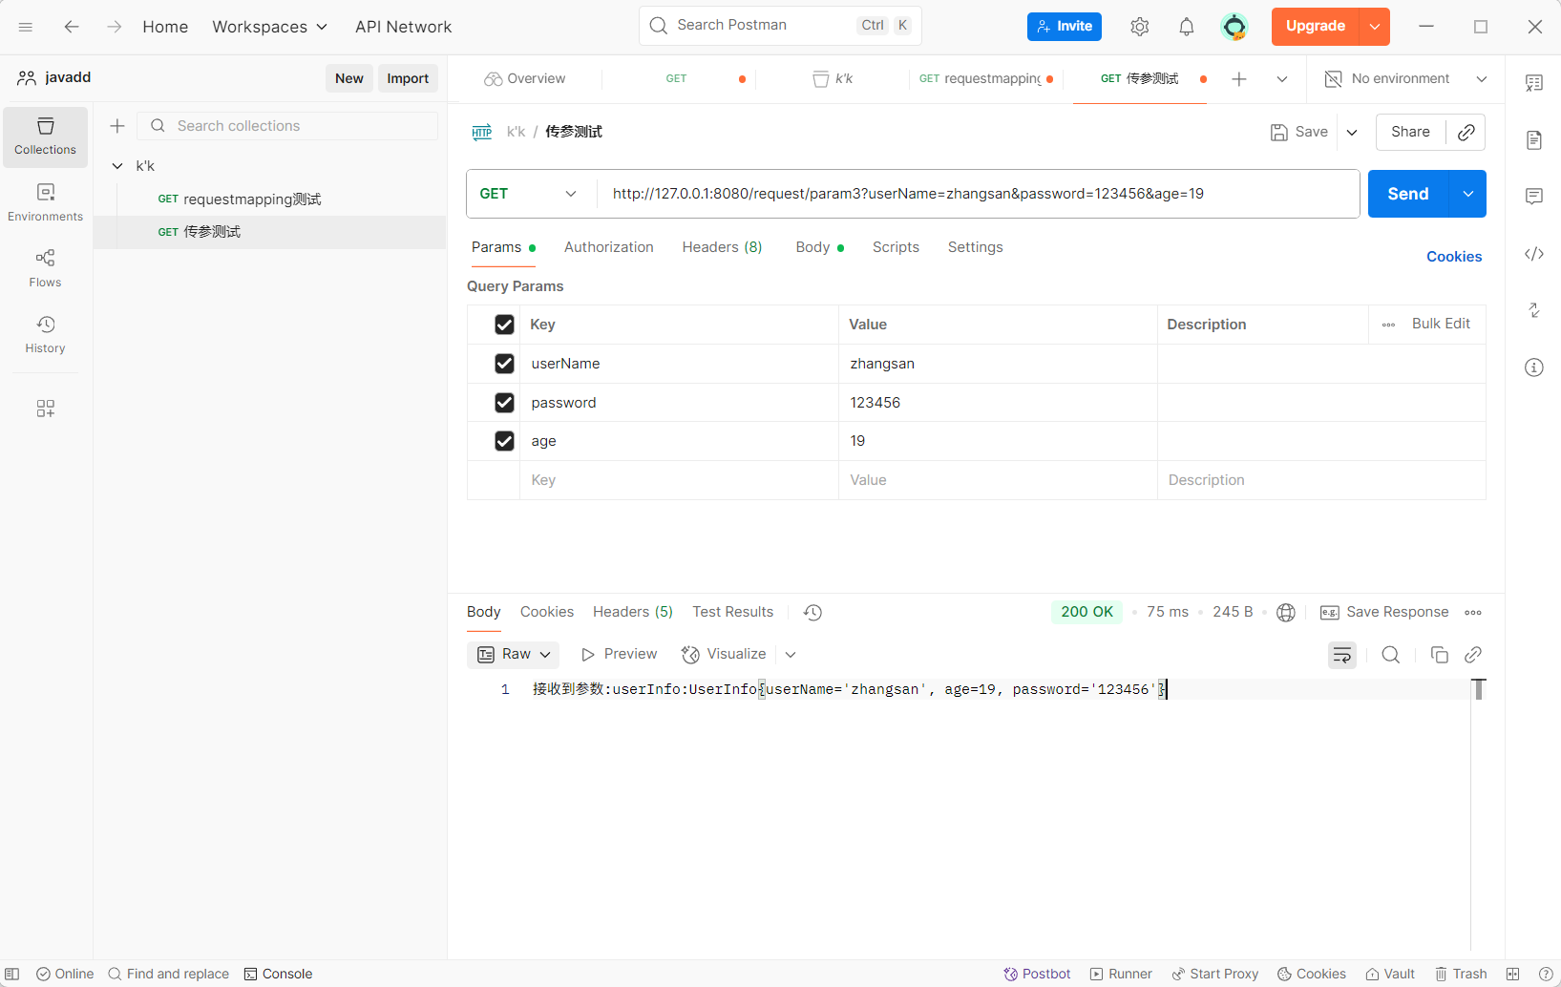Open Flows in the sidebar

pyautogui.click(x=45, y=268)
